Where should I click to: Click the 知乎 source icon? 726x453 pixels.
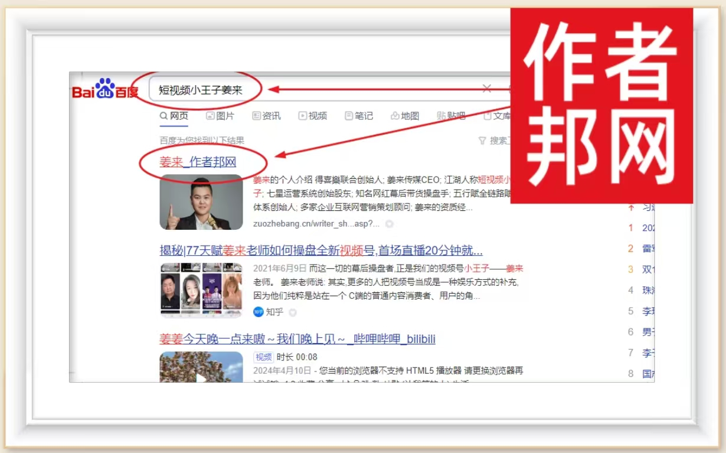pyautogui.click(x=258, y=312)
